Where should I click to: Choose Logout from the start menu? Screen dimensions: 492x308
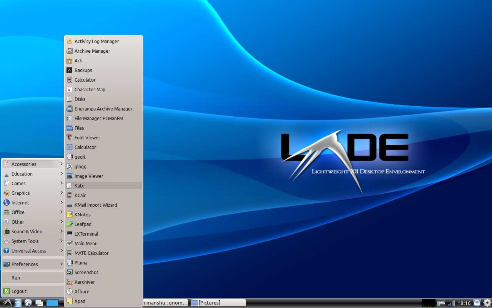pyautogui.click(x=33, y=291)
